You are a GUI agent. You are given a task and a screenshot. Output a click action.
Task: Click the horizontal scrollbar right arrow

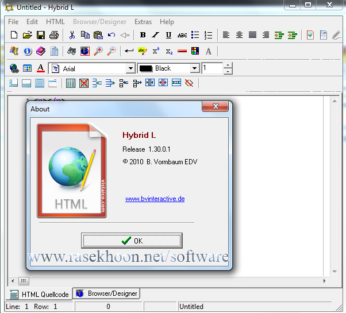tap(324, 281)
